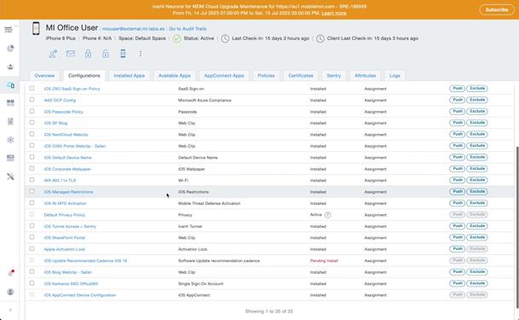Click the user email address link
This screenshot has height=320, width=519.
(x=133, y=29)
